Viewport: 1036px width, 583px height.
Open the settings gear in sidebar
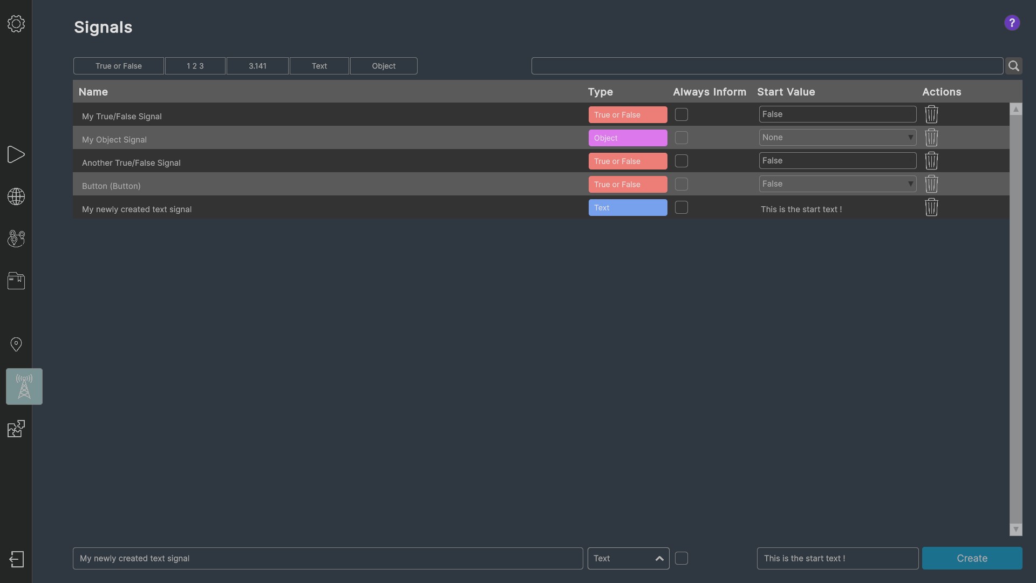pos(16,24)
